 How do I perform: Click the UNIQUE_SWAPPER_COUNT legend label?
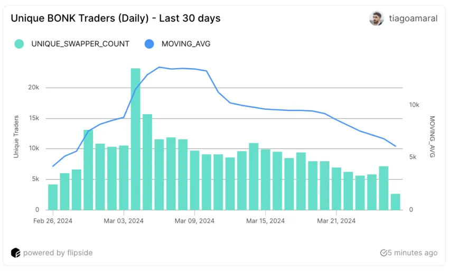click(x=80, y=44)
